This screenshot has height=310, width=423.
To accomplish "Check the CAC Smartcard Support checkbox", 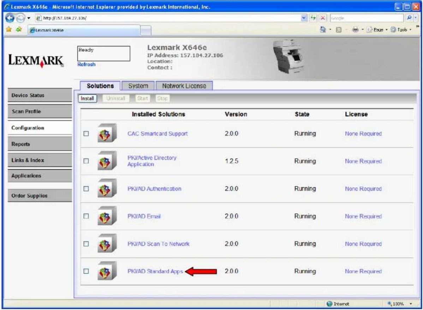I will pos(86,133).
